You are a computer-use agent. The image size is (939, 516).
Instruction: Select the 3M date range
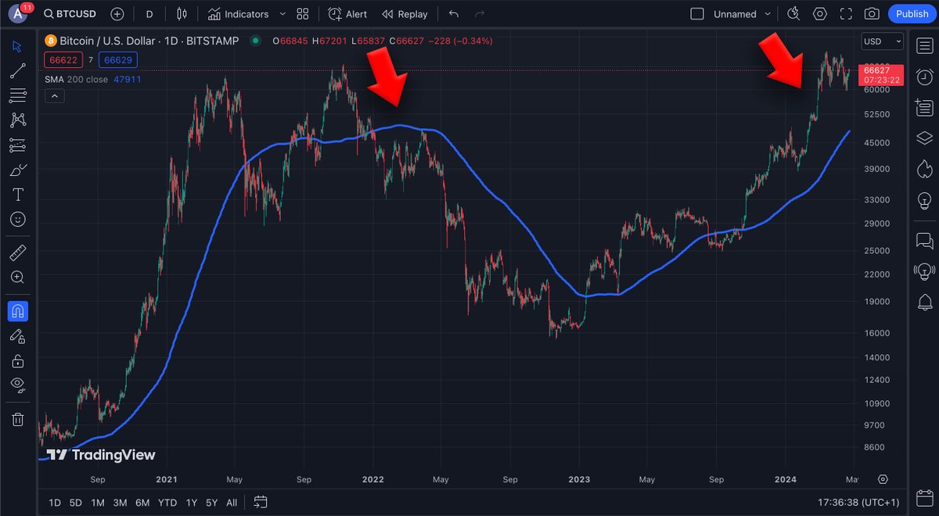click(120, 502)
